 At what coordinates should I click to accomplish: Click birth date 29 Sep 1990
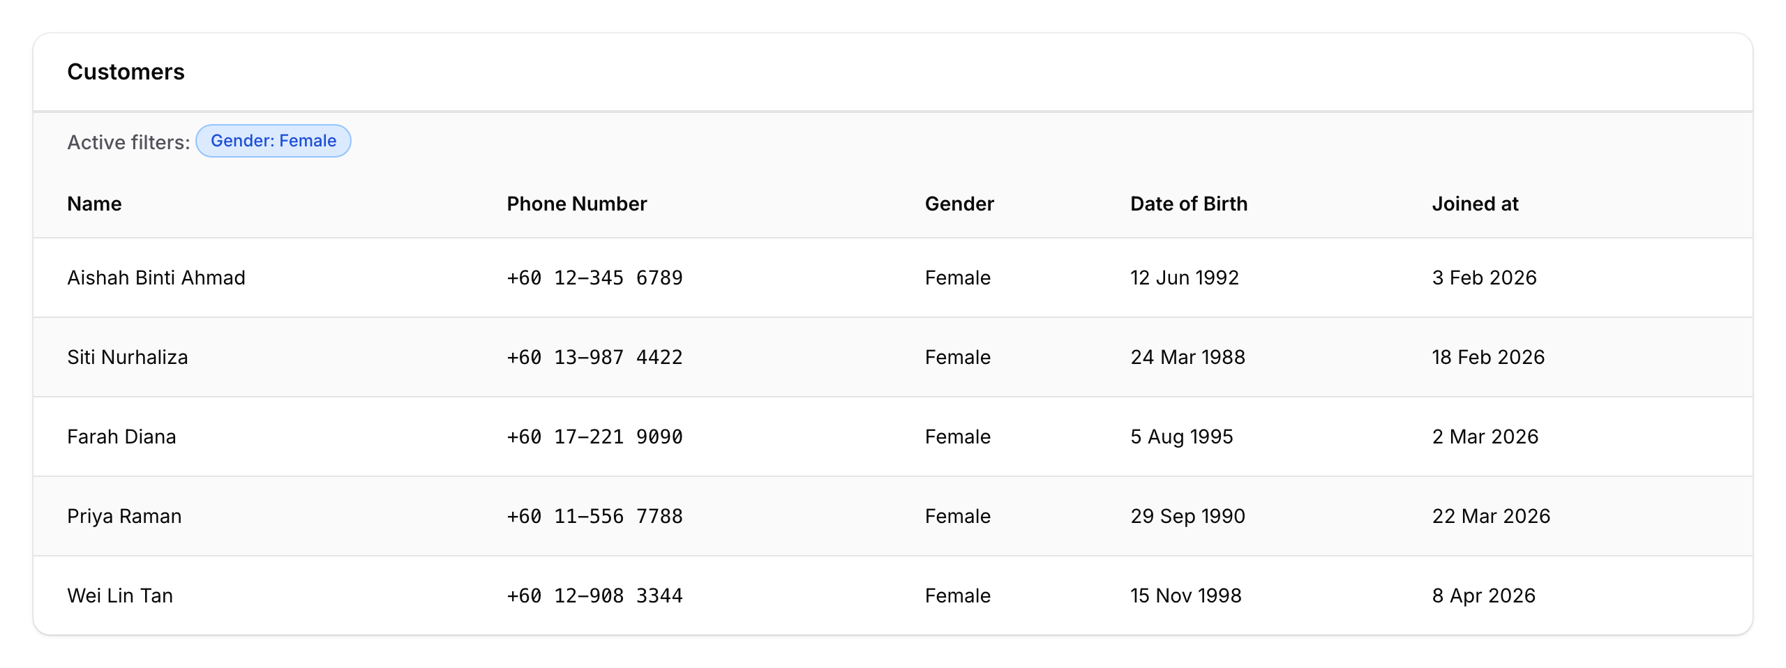[x=1188, y=516]
